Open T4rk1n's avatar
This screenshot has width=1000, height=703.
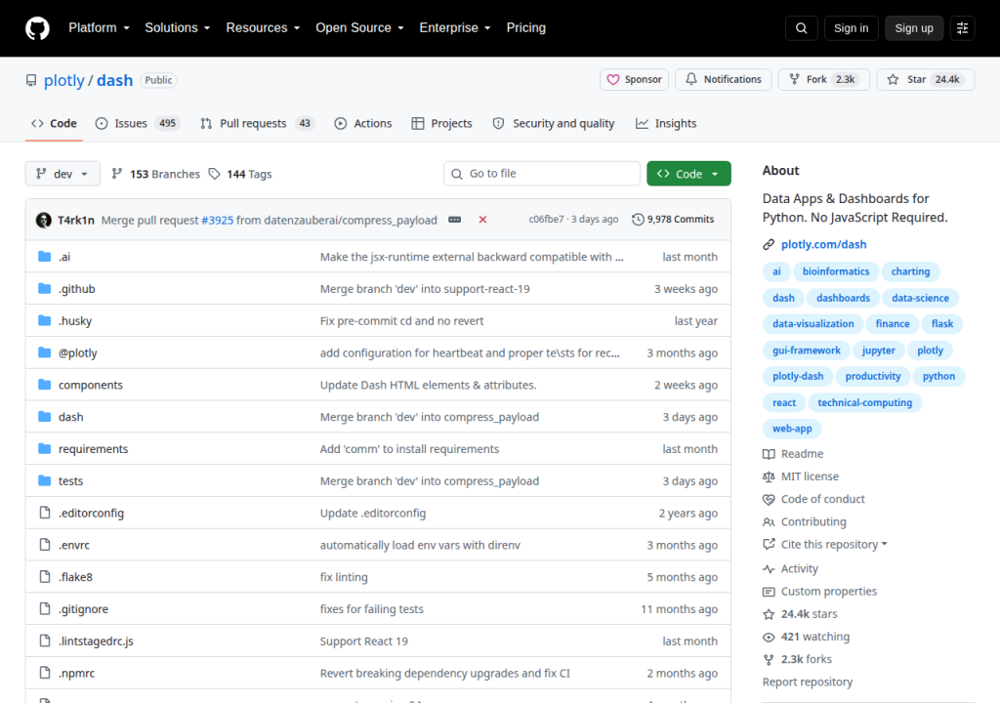[x=43, y=220]
